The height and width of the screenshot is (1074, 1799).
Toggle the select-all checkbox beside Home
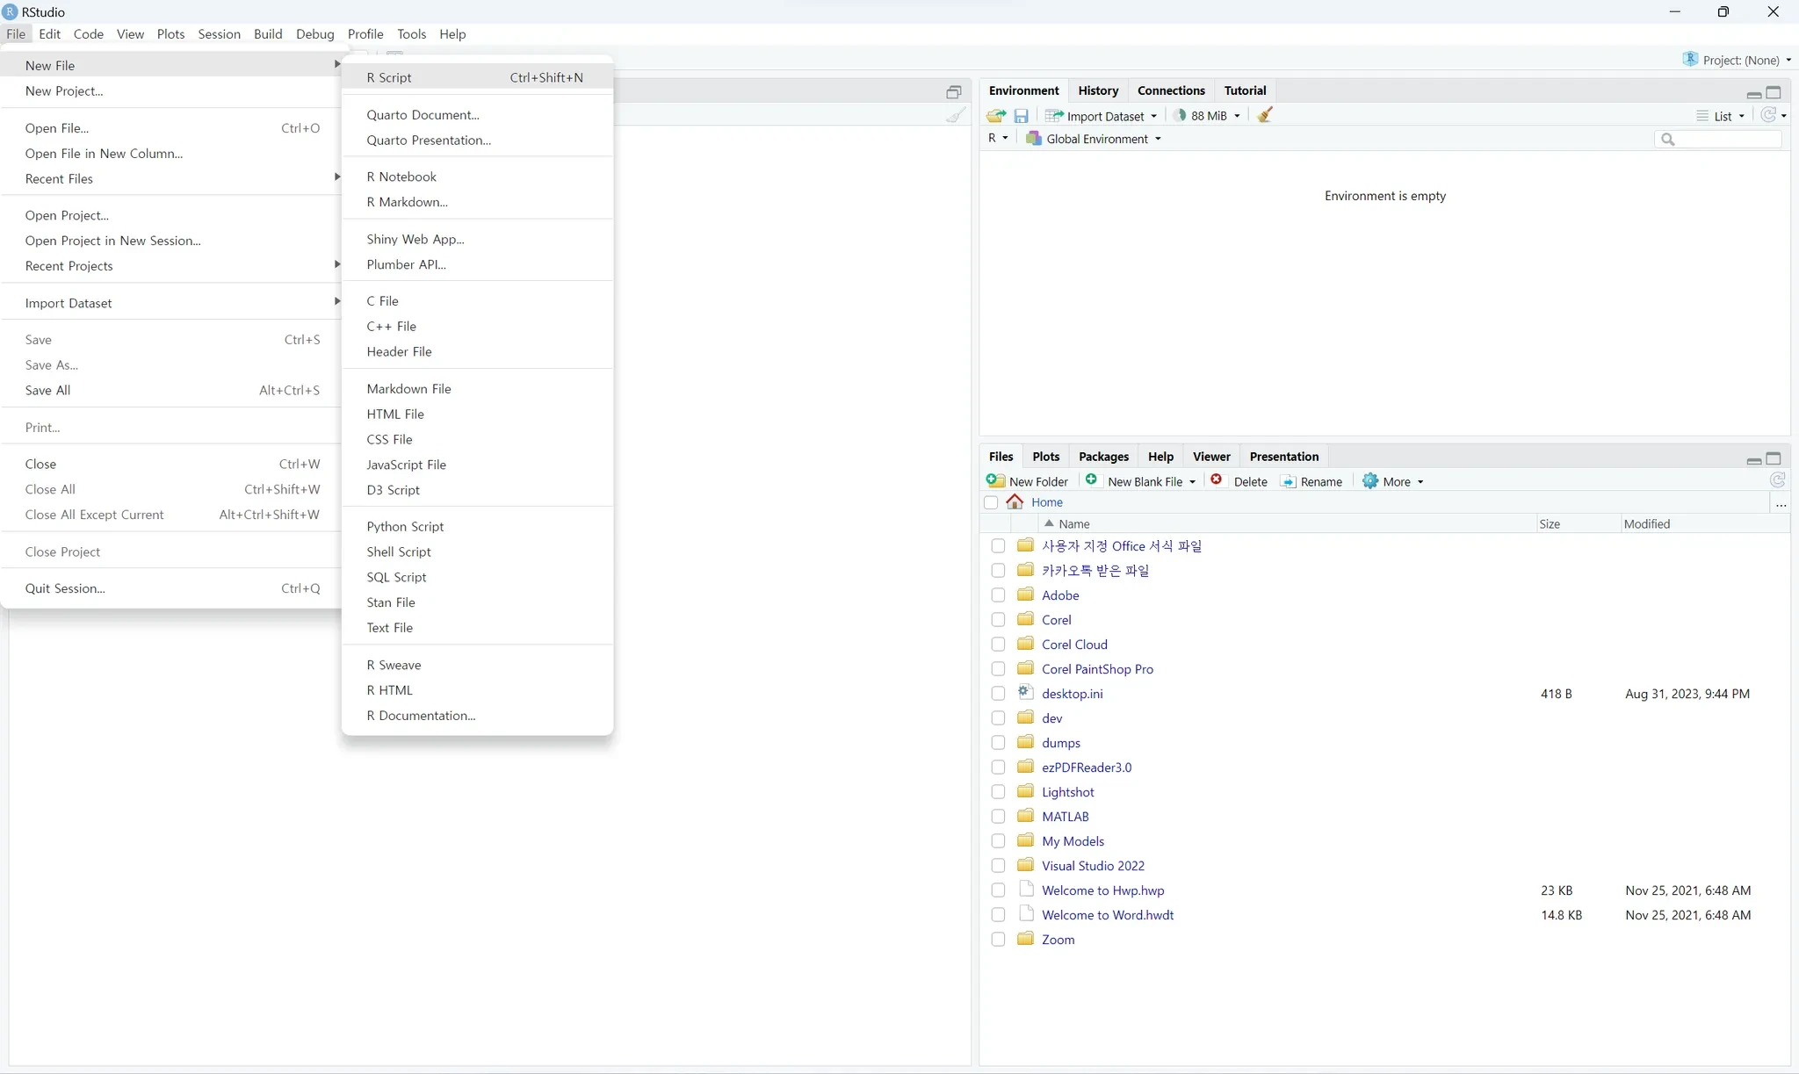pos(991,502)
